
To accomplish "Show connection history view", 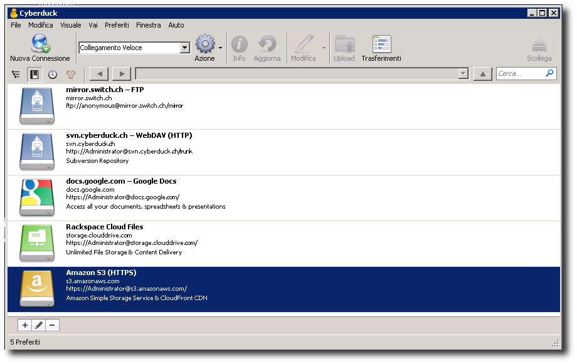I will 53,75.
